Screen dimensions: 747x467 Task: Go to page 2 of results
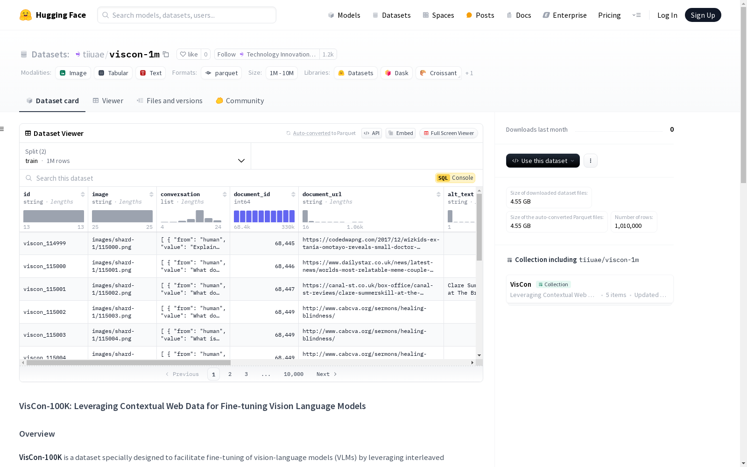click(230, 374)
